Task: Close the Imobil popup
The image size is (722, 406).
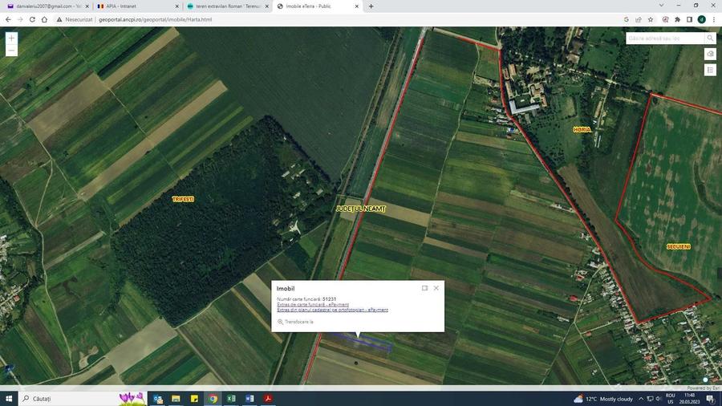Action: pyautogui.click(x=436, y=288)
